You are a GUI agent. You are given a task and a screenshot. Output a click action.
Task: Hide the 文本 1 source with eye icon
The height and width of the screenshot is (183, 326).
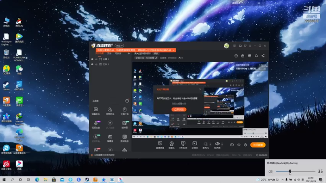click(x=93, y=64)
